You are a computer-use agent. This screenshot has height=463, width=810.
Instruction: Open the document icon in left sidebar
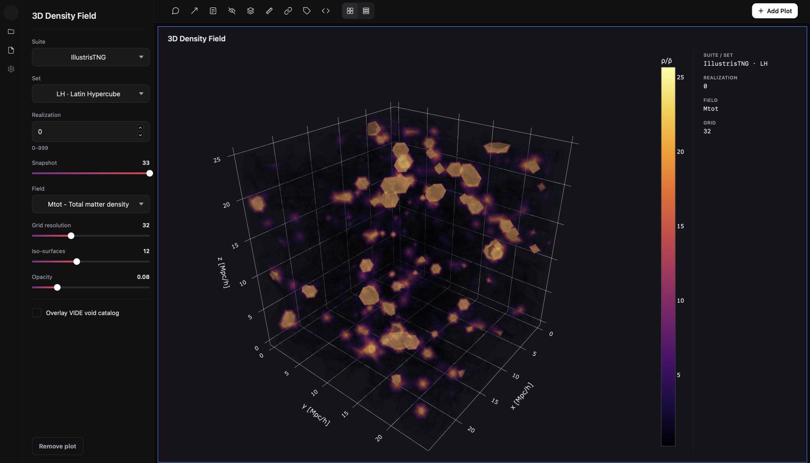pos(11,50)
